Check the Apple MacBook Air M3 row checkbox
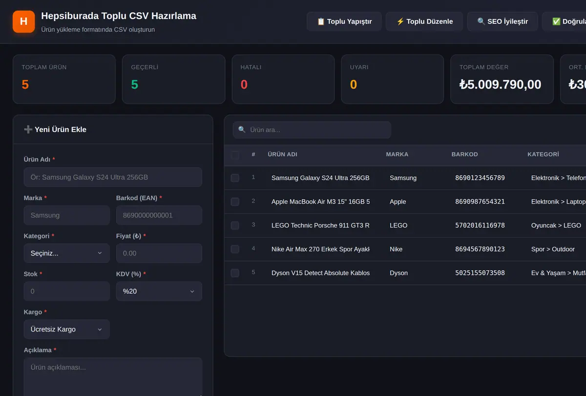This screenshot has width=586, height=396. (x=235, y=202)
